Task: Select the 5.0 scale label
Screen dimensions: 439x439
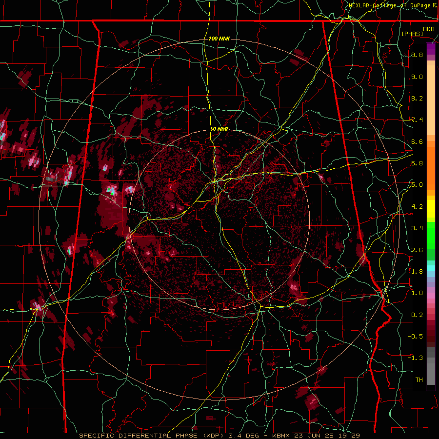Action: (x=417, y=185)
